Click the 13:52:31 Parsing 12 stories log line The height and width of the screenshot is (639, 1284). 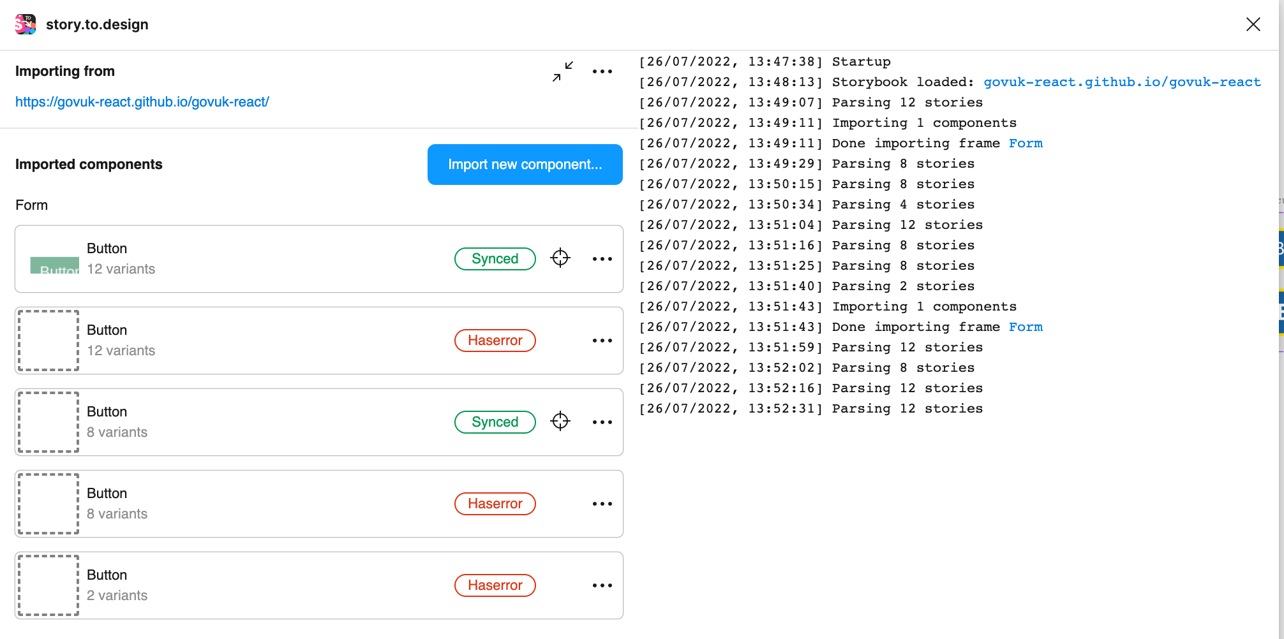(x=811, y=409)
